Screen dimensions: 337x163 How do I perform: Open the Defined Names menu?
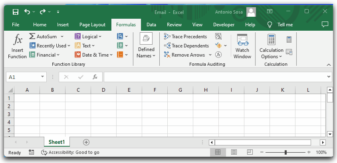146,46
